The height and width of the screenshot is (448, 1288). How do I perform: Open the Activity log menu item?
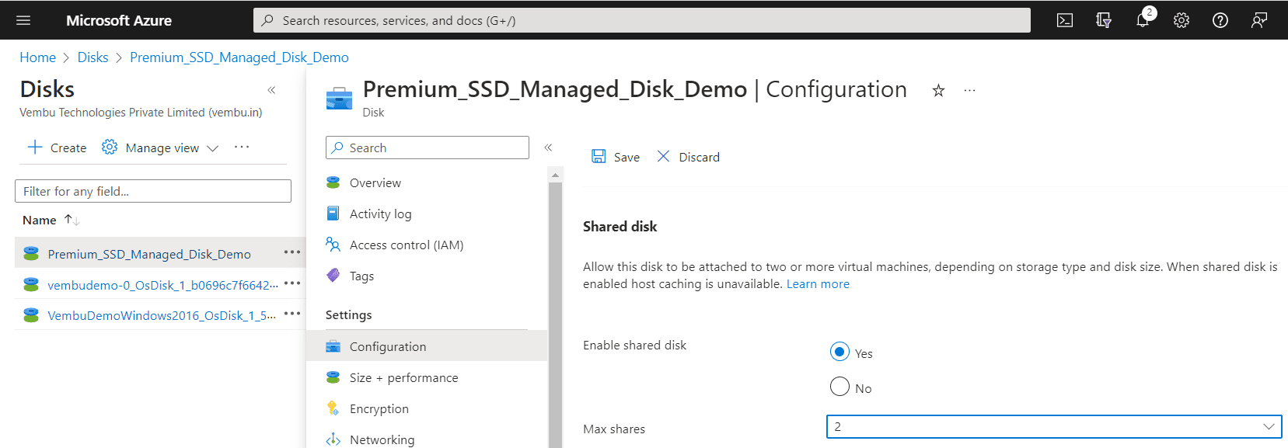tap(380, 214)
